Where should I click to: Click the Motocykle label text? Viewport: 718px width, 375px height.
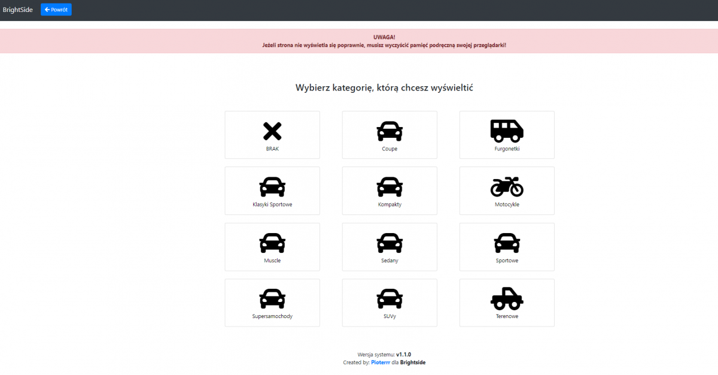point(507,204)
